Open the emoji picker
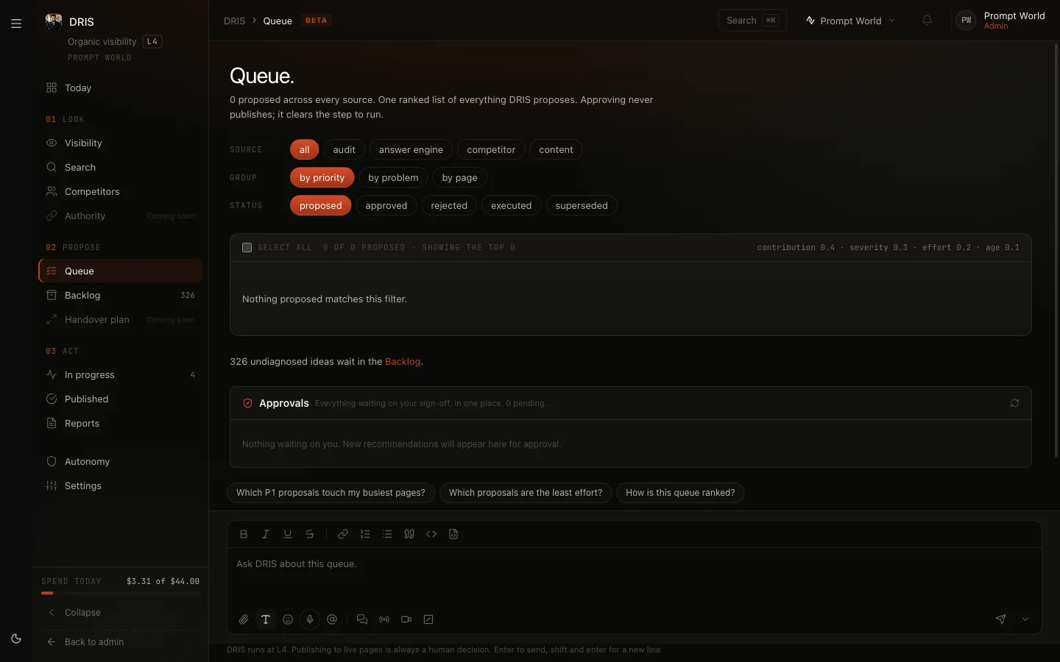 click(288, 619)
